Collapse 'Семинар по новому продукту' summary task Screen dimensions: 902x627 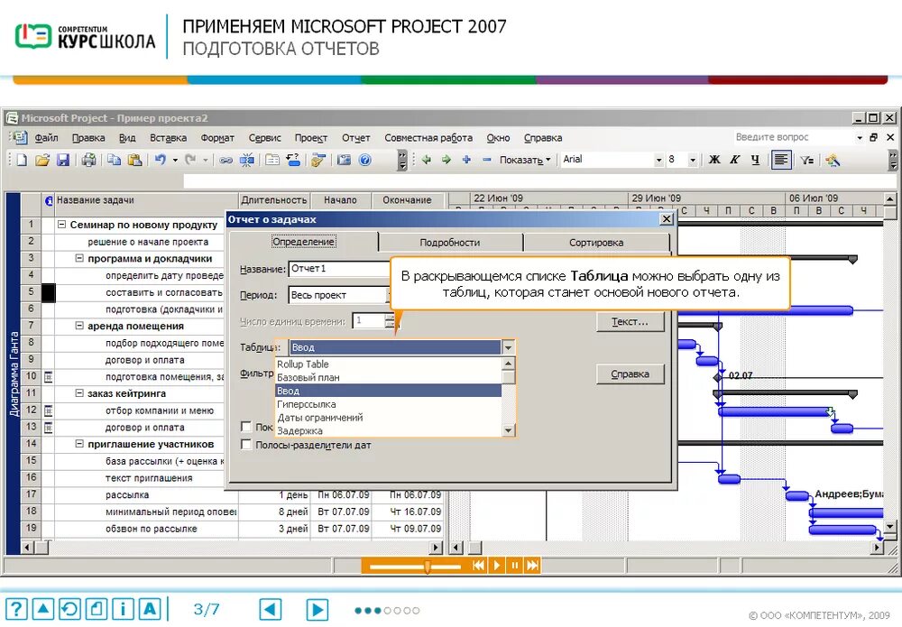[x=62, y=225]
